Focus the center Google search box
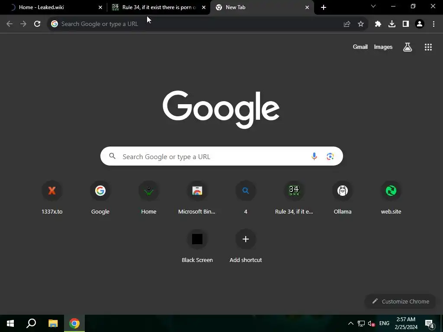 (x=221, y=156)
